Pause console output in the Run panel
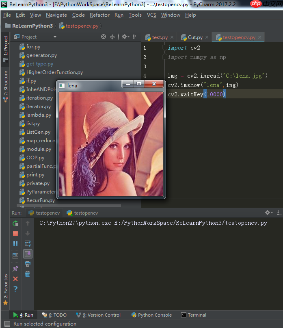The image size is (283, 328). [x=15, y=243]
